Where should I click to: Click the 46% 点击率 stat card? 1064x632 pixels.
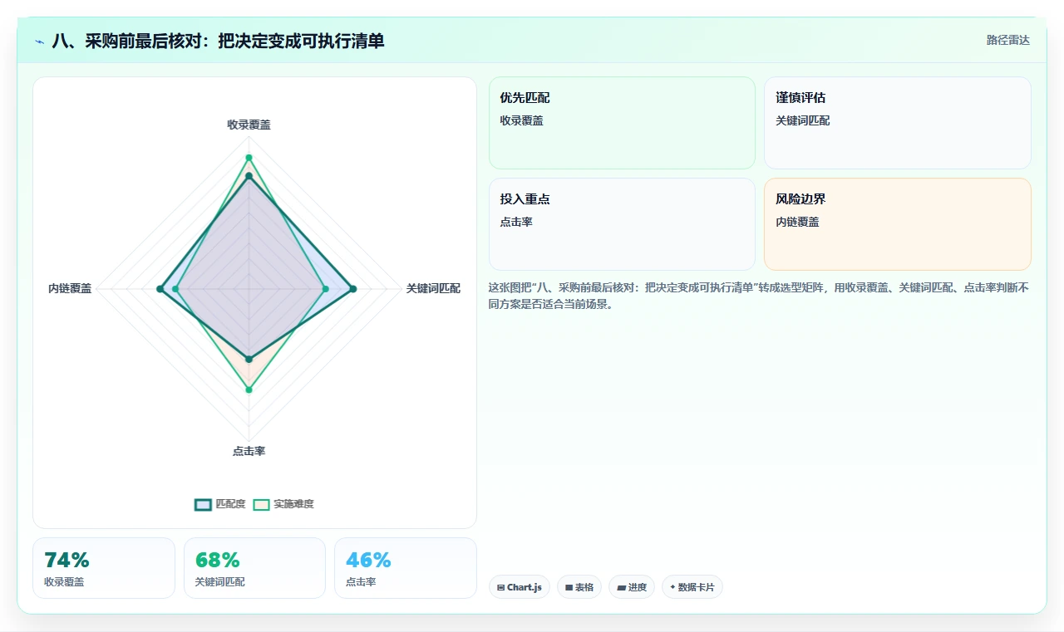point(406,568)
